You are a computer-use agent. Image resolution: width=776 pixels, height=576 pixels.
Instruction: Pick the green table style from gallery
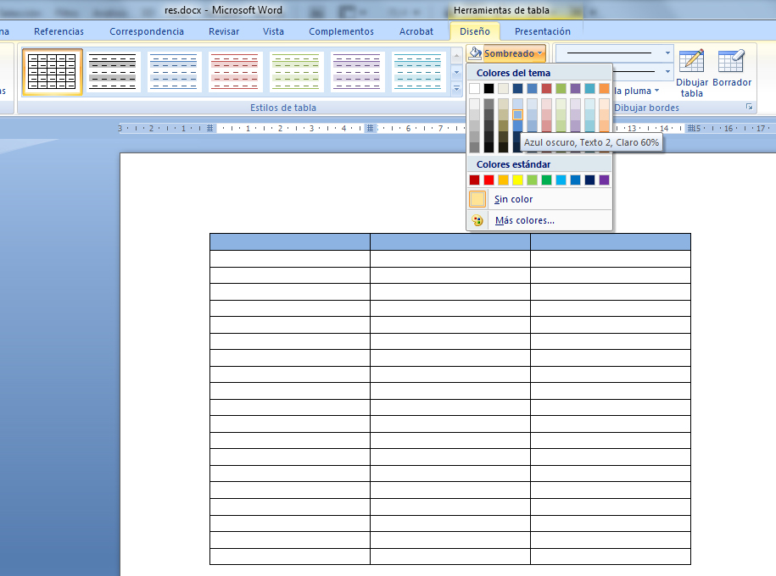tap(296, 72)
